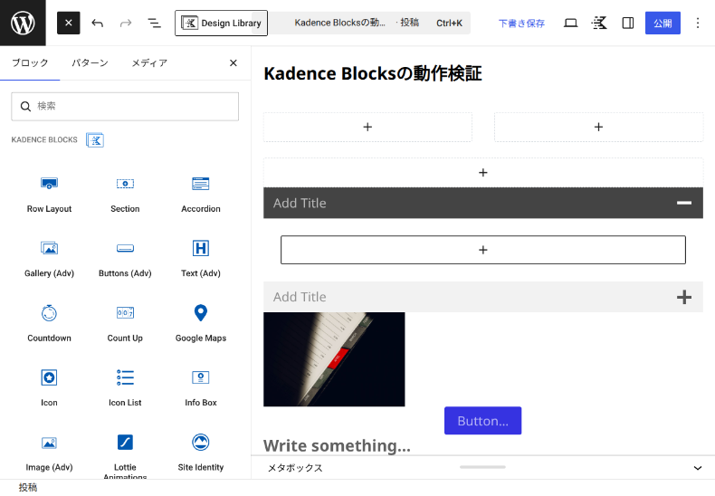Switch to the ブロック tab
The image size is (715, 496).
30,63
